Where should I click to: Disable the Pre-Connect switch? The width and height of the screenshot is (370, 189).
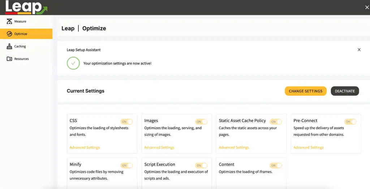(x=350, y=122)
